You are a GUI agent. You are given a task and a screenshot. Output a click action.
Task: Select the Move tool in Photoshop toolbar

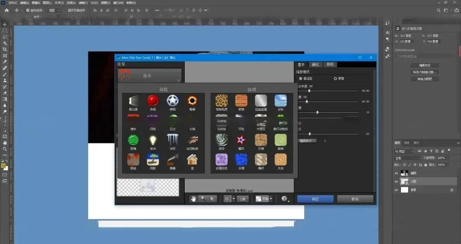[x=5, y=25]
